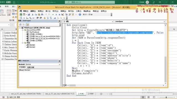Collapse the VBAProject root tree node
The image size is (177, 99).
(x=20, y=28)
